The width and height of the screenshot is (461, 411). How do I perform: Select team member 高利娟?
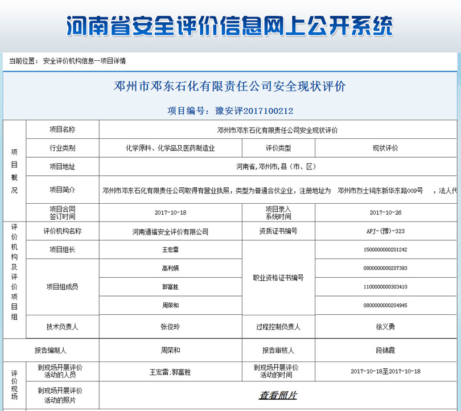171,268
